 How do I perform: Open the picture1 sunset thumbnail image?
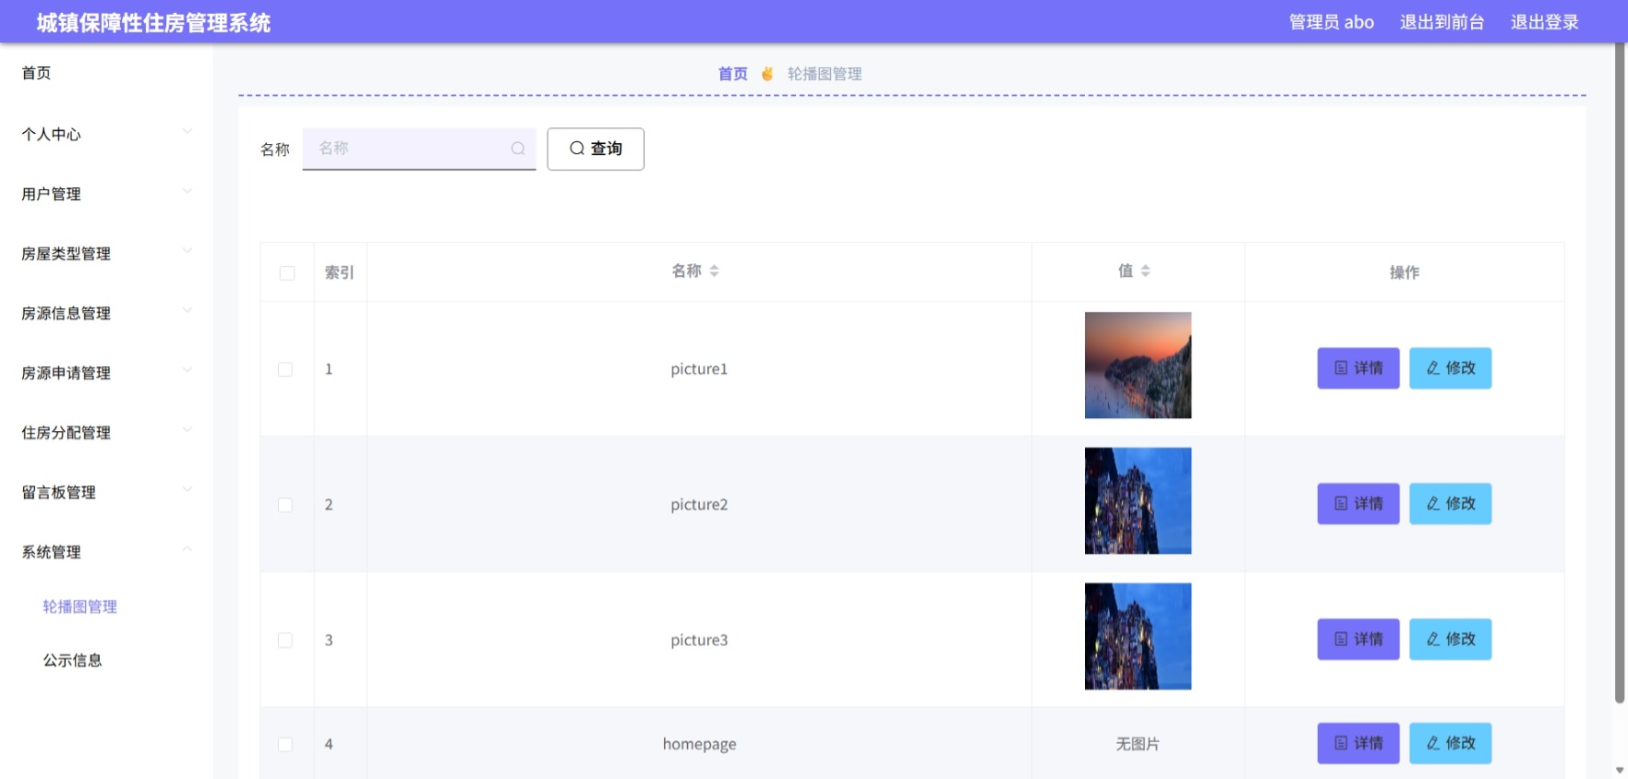(x=1138, y=366)
